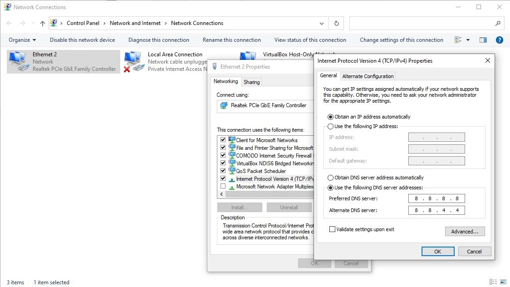Click Change settings of this connection
Viewport: 510px width, 287px height.
pos(402,40)
